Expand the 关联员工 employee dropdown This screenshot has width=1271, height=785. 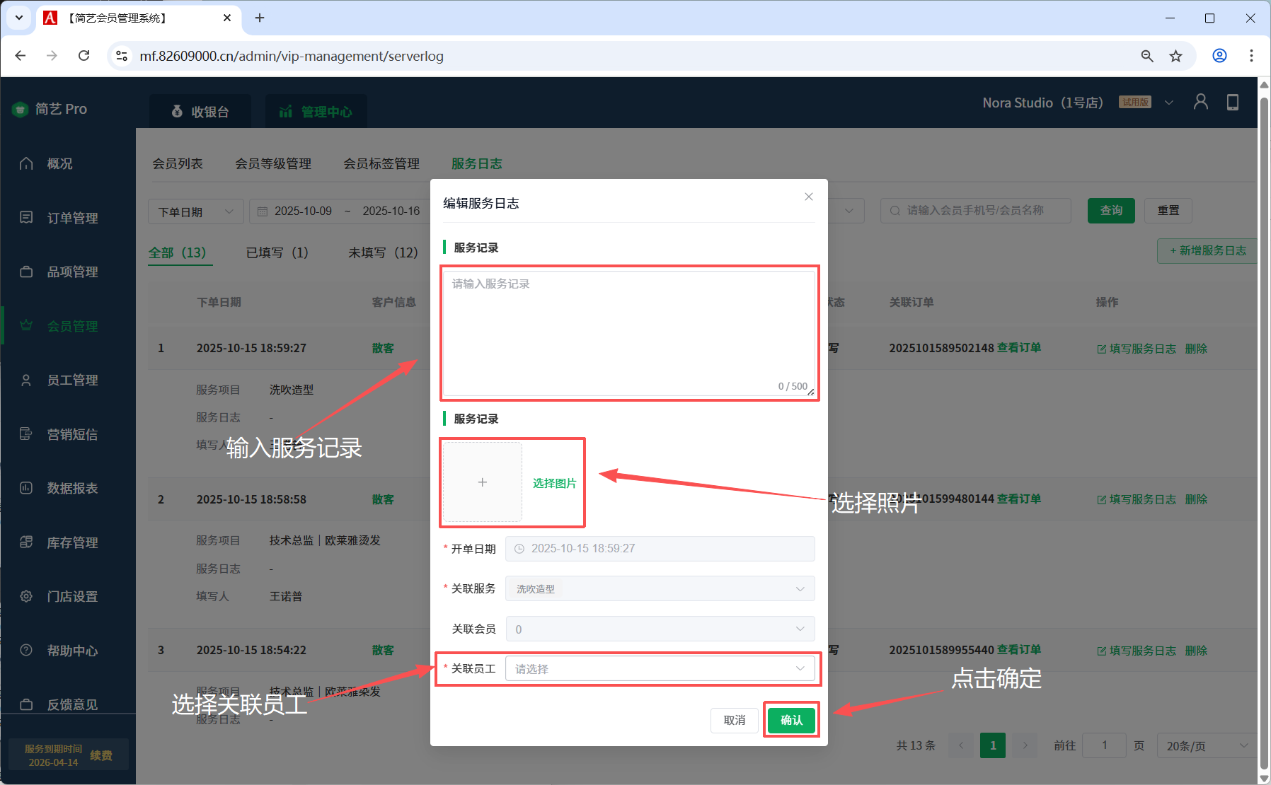[x=660, y=669]
